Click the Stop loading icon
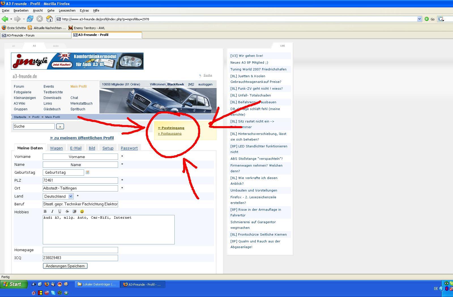This screenshot has height=297, width=453. 40,19
